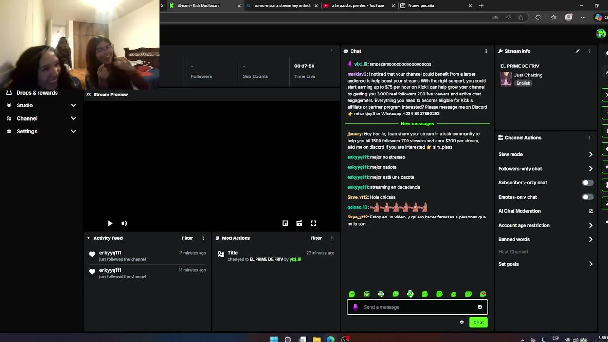Open Banned words options arrow
Image resolution: width=608 pixels, height=342 pixels.
click(x=591, y=240)
